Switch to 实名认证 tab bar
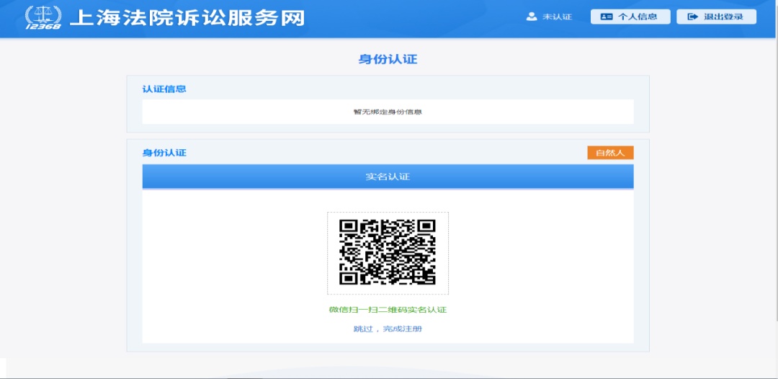 click(x=388, y=177)
